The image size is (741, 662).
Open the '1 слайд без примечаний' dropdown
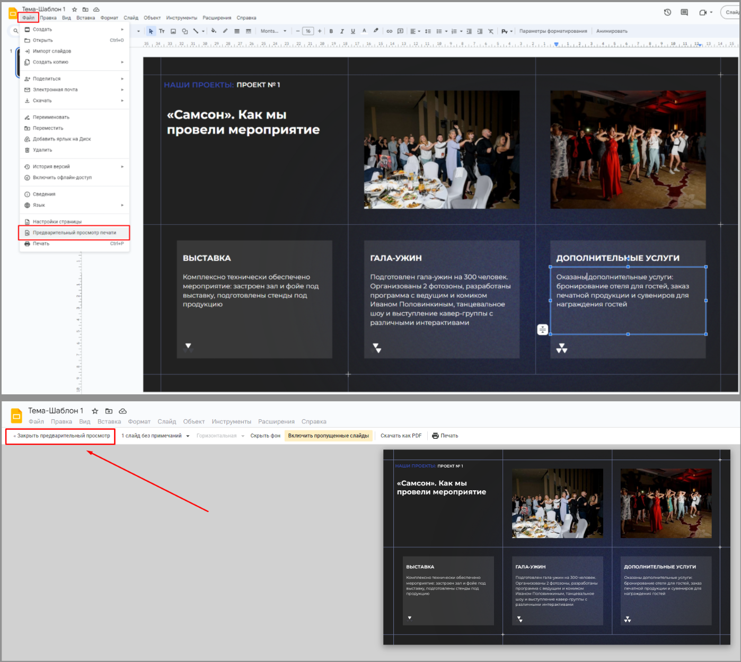pyautogui.click(x=154, y=435)
